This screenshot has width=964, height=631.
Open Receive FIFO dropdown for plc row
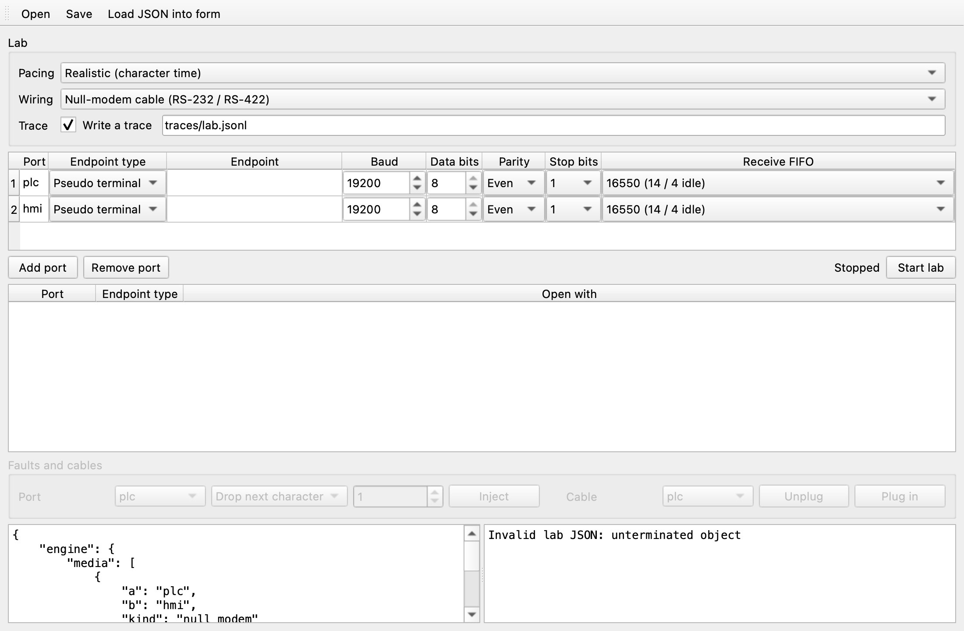click(x=778, y=183)
